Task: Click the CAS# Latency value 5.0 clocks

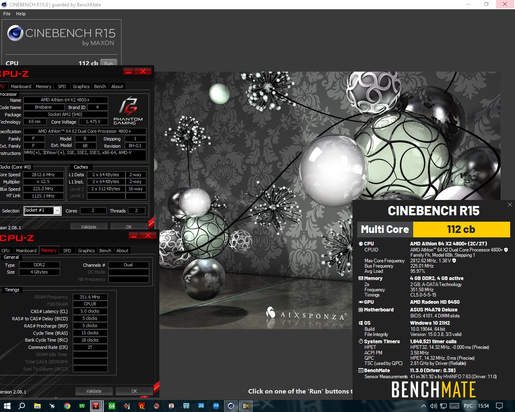Action: pyautogui.click(x=90, y=311)
